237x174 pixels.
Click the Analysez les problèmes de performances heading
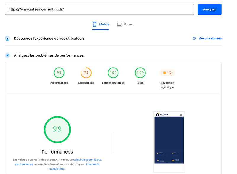coord(49,55)
